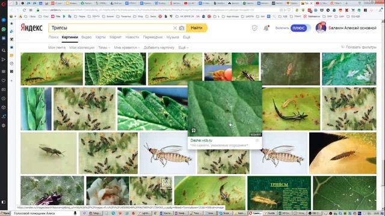
Task: Open the black curved thrips with larva thumbnail
Action: click(x=291, y=109)
